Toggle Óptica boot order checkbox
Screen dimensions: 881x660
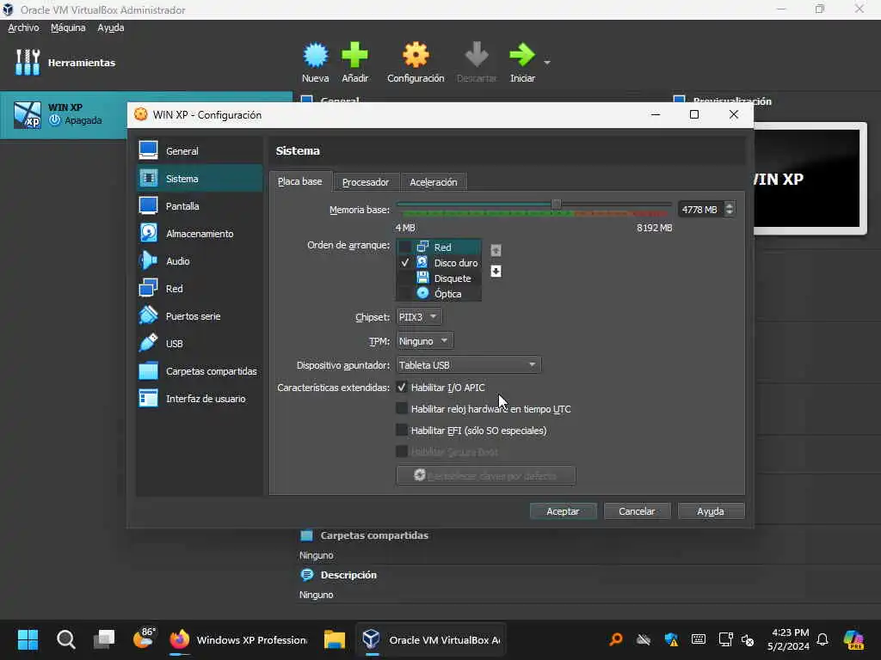[x=404, y=294]
